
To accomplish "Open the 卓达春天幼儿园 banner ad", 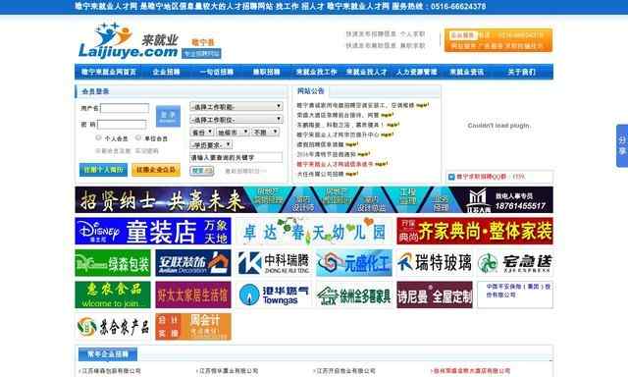I will pyautogui.click(x=314, y=231).
